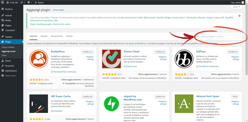Open the BuddyPress title link
The width and height of the screenshot is (248, 122).
(58, 51)
